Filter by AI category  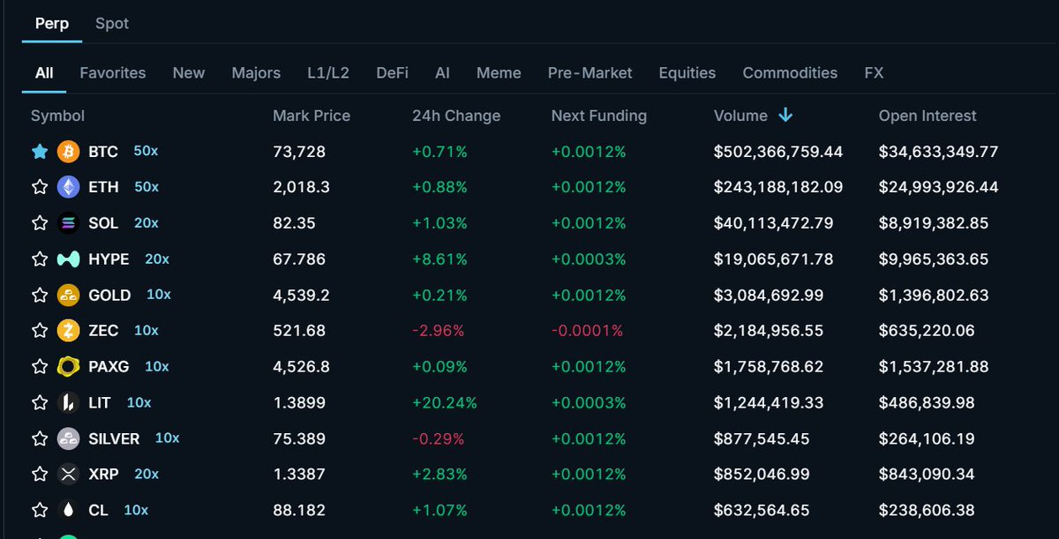coord(442,73)
